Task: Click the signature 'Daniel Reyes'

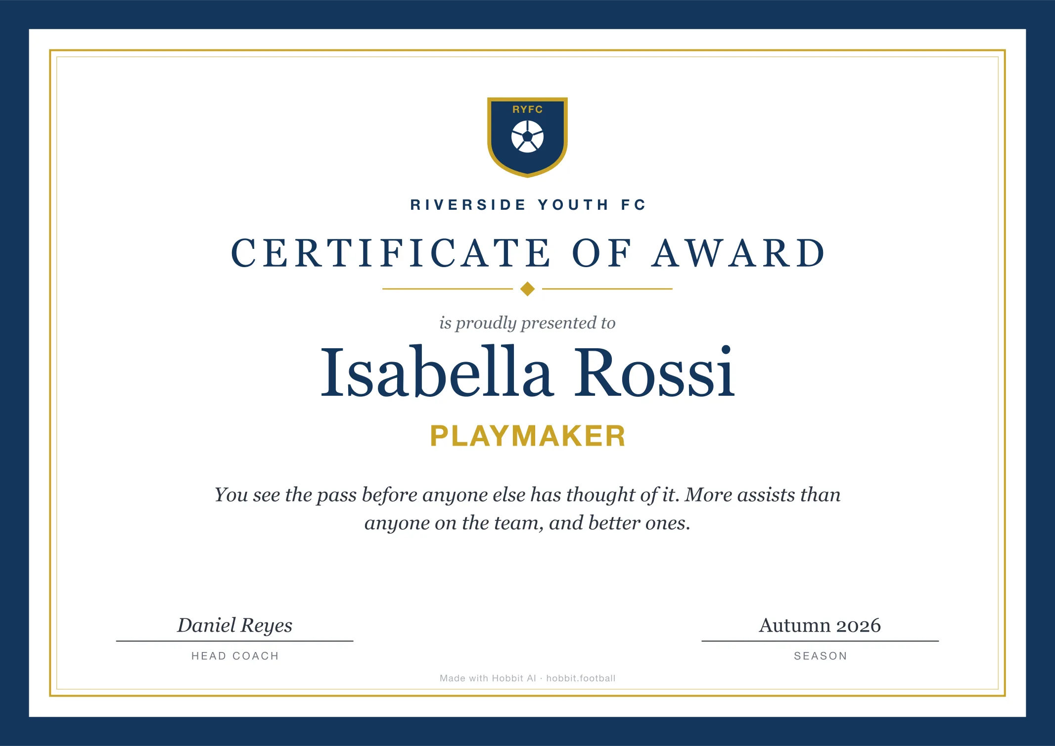Action: [234, 626]
